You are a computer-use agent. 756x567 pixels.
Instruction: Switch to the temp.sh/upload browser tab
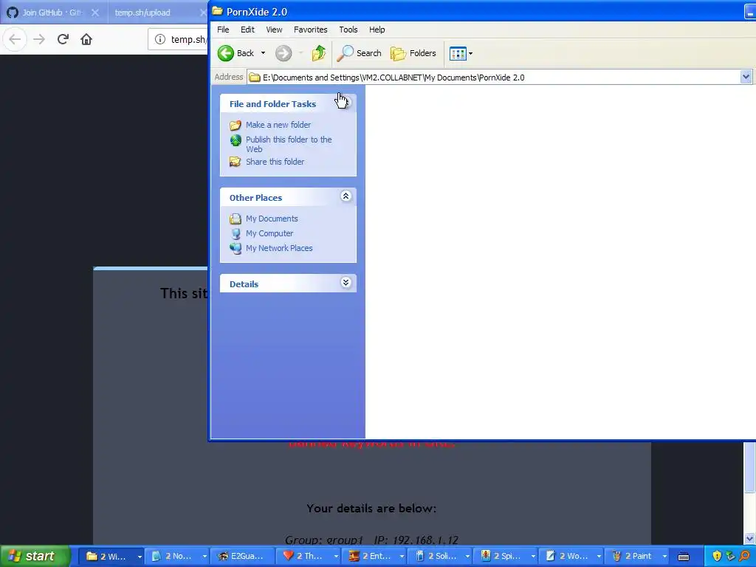142,13
